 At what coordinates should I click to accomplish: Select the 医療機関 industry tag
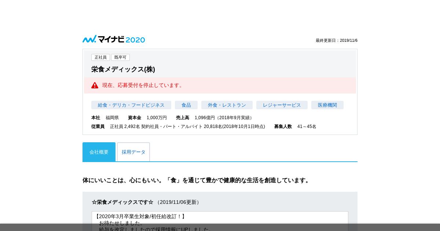pos(327,105)
